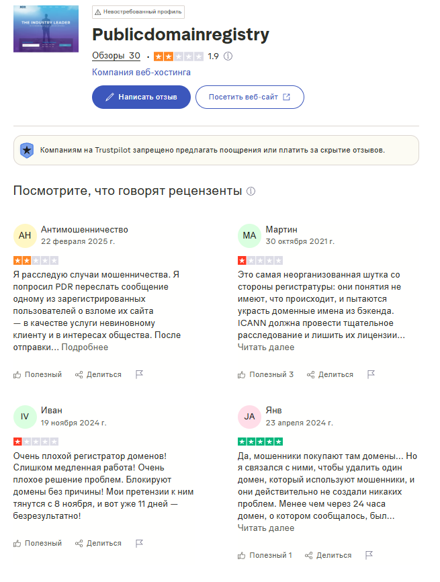Click external-link icon on Посетить веб-сайт button
This screenshot has width=440, height=582.
[285, 96]
